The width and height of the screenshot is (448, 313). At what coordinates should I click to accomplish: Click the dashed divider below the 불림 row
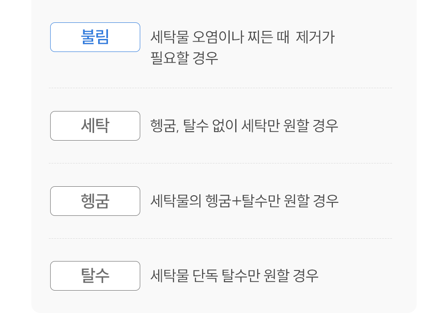[220, 88]
